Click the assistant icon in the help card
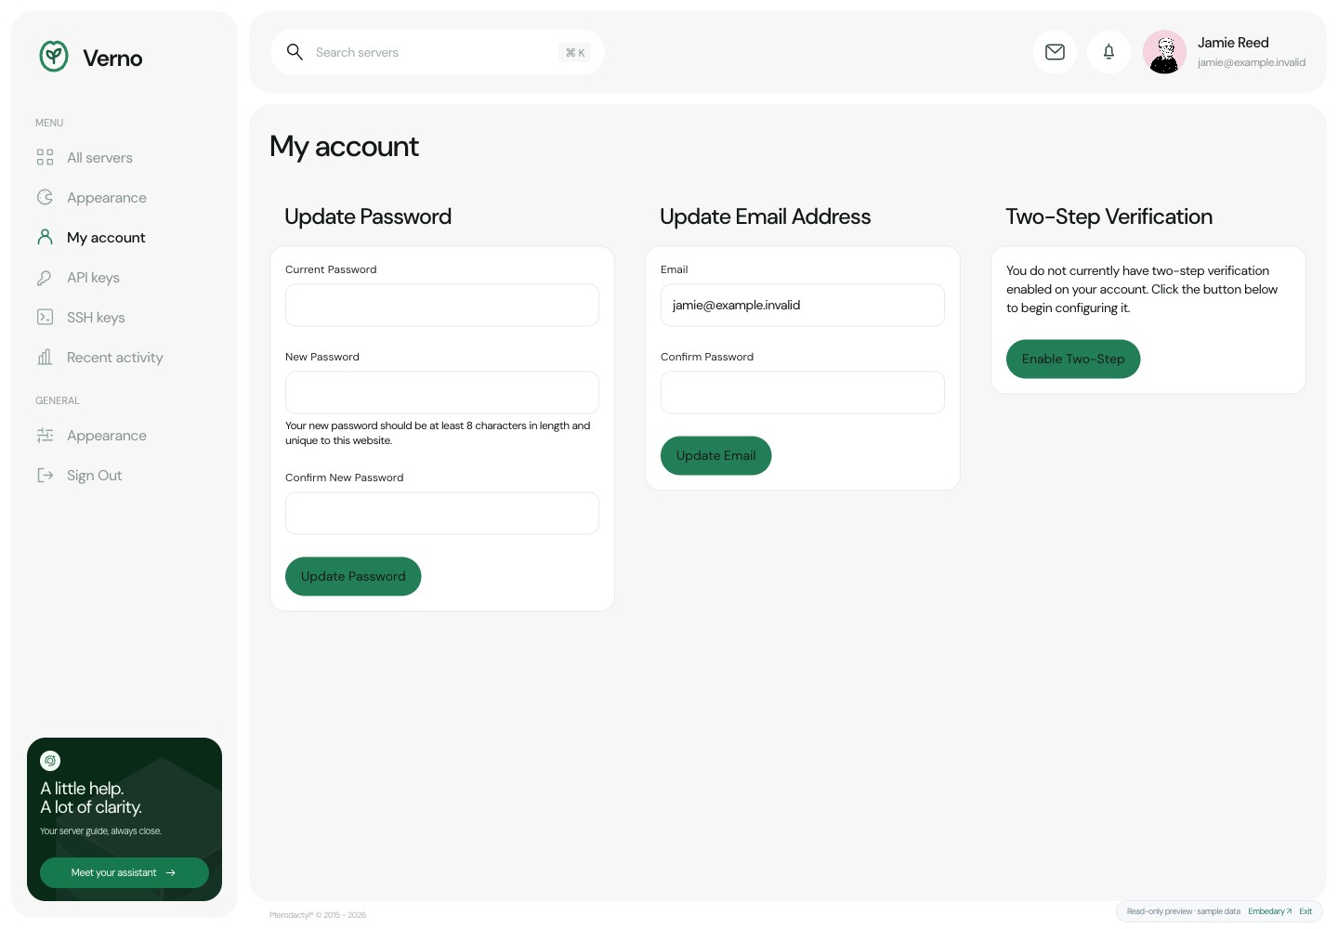The height and width of the screenshot is (929, 1338). click(x=50, y=761)
